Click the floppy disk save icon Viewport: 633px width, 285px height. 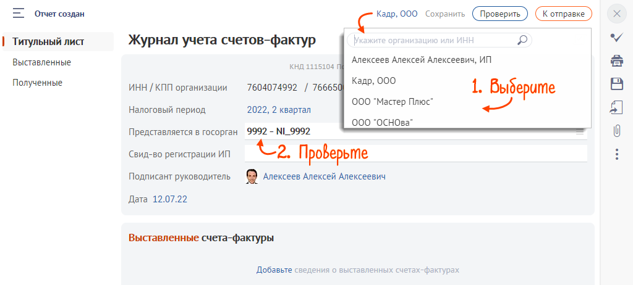click(616, 84)
